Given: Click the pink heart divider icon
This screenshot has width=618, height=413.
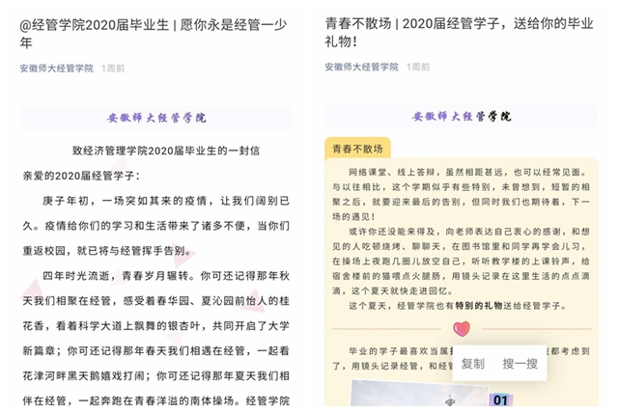Looking at the screenshot, I should 461,329.
